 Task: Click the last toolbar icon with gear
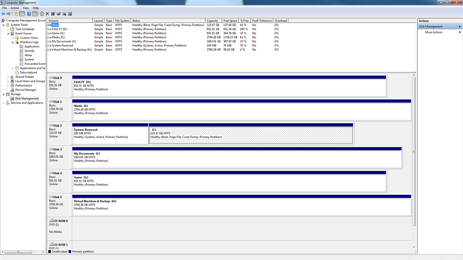70,14
